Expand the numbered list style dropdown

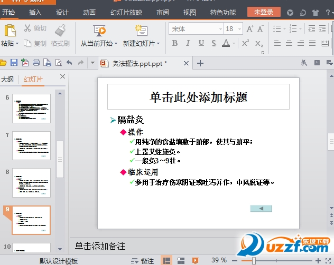(x=300, y=28)
